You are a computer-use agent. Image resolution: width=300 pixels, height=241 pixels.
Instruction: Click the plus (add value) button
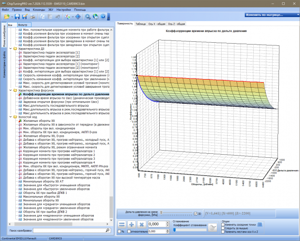click(131, 224)
